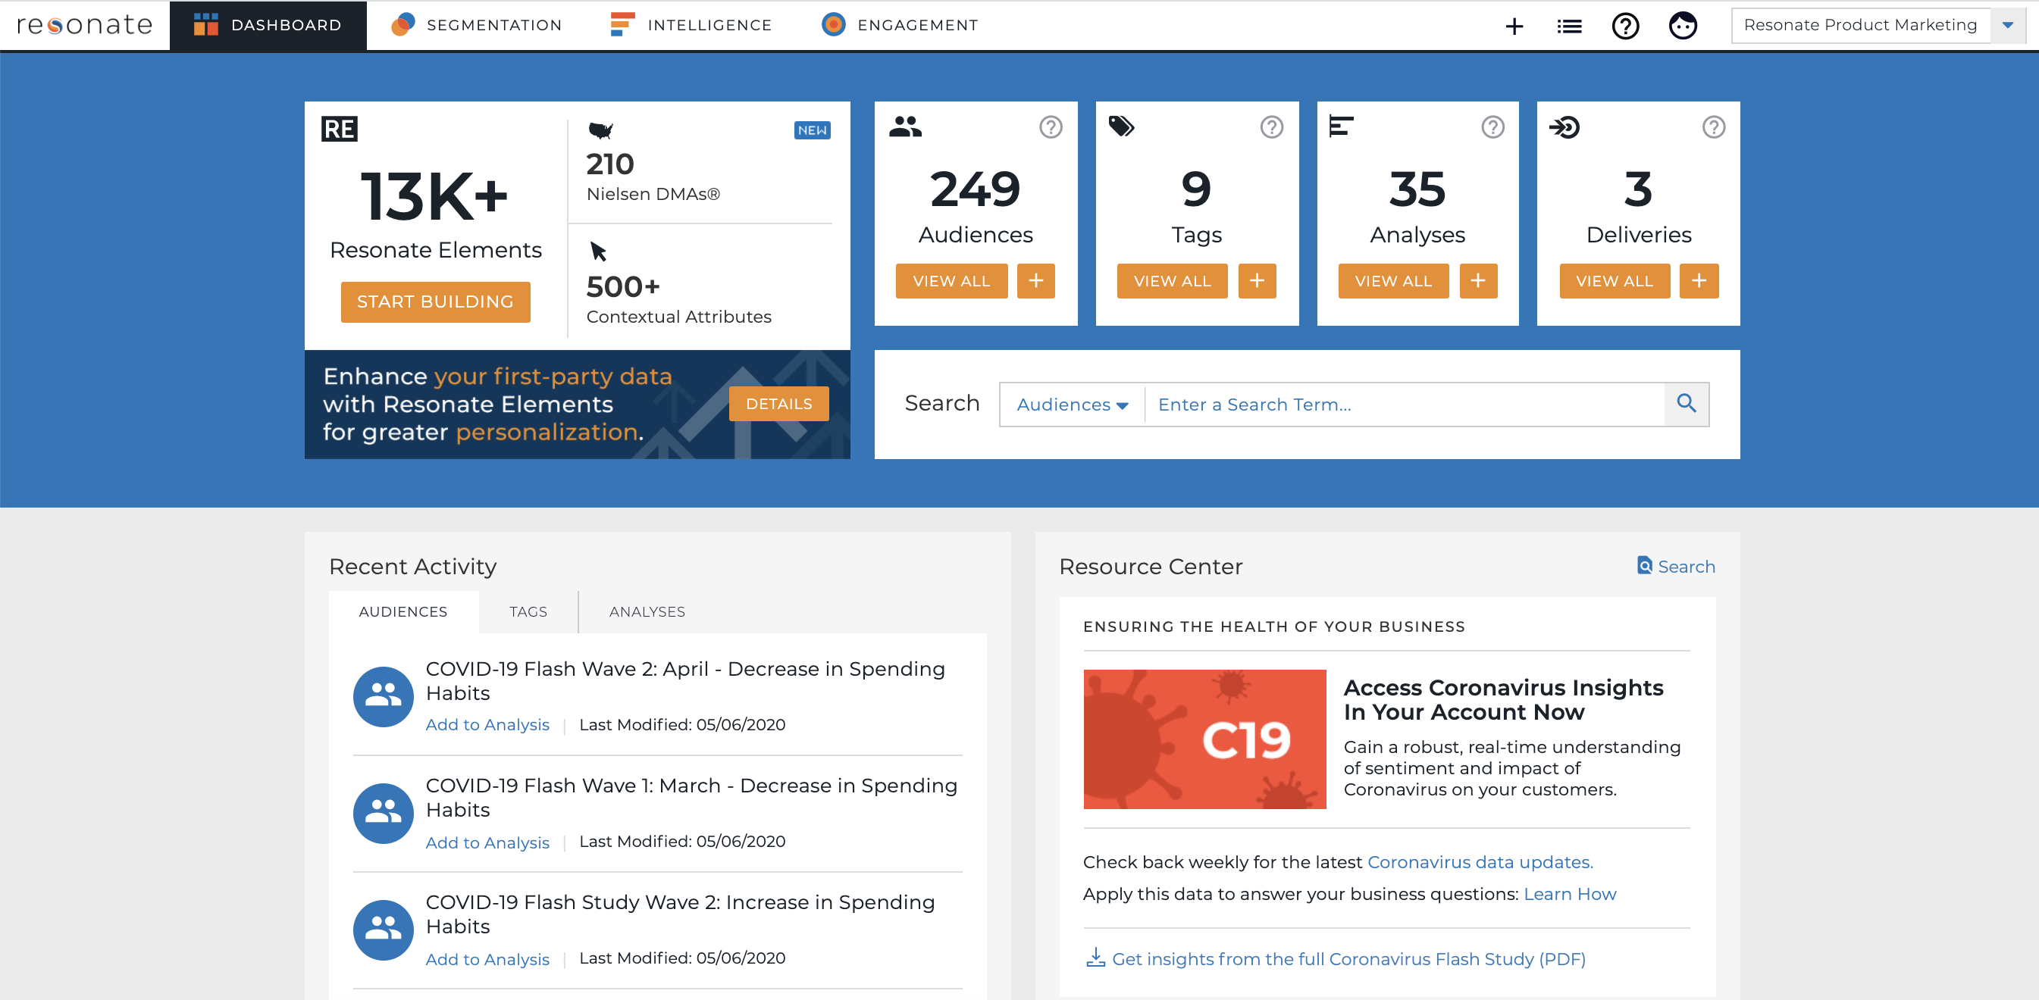Click the Deliveries arrow icon on the card
This screenshot has width=2039, height=1000.
1564,127
